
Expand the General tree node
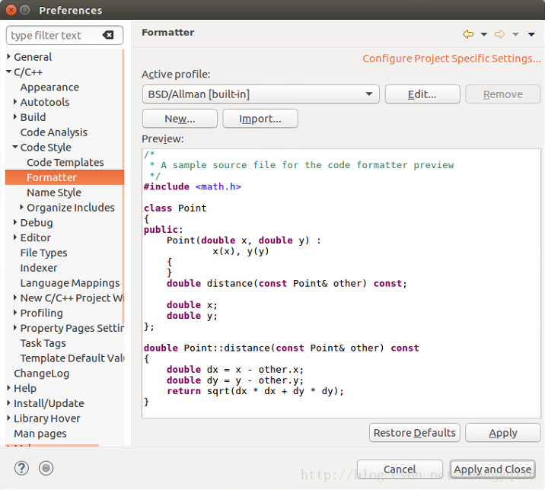click(8, 56)
